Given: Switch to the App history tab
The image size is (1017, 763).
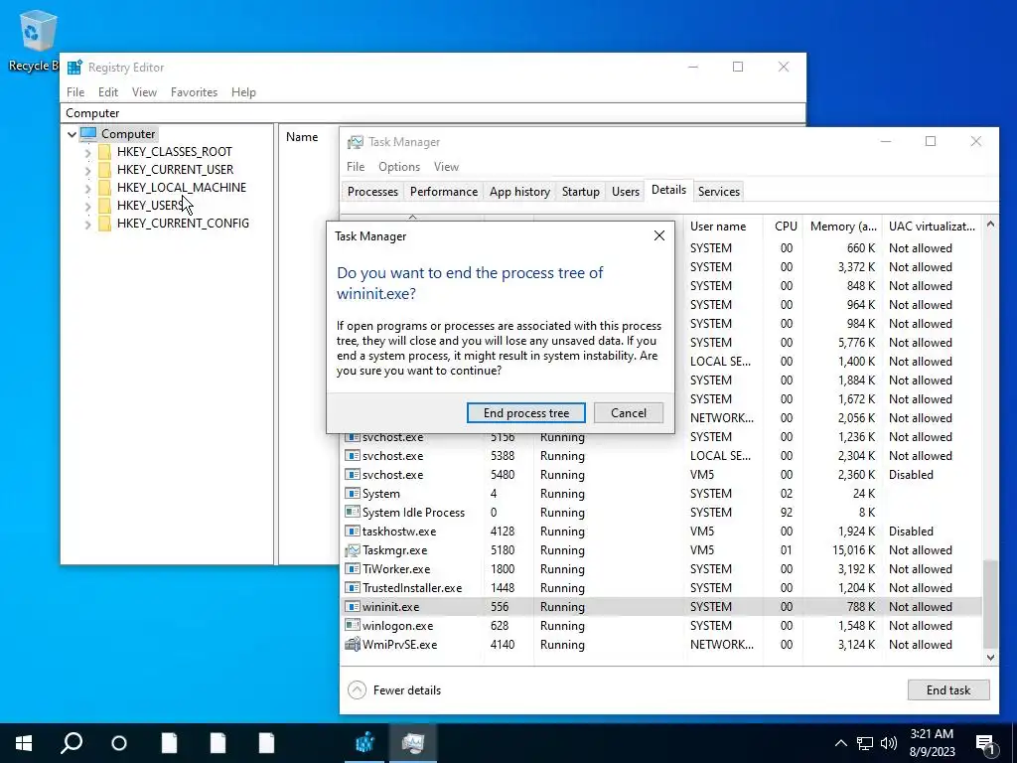Looking at the screenshot, I should [519, 192].
